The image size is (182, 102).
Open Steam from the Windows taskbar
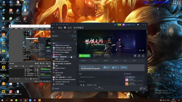click(25, 100)
